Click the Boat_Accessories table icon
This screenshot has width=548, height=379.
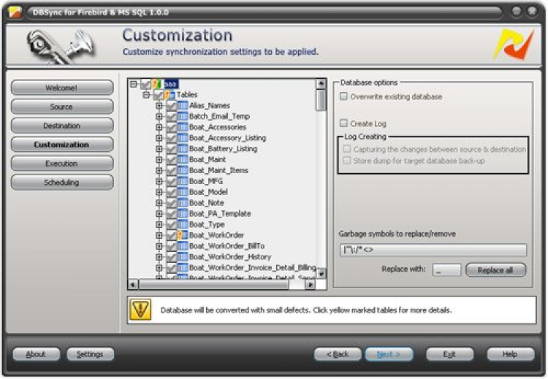click(183, 127)
